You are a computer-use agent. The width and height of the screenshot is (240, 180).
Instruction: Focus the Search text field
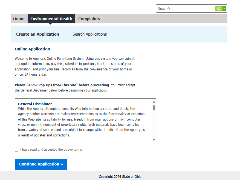[186, 8]
